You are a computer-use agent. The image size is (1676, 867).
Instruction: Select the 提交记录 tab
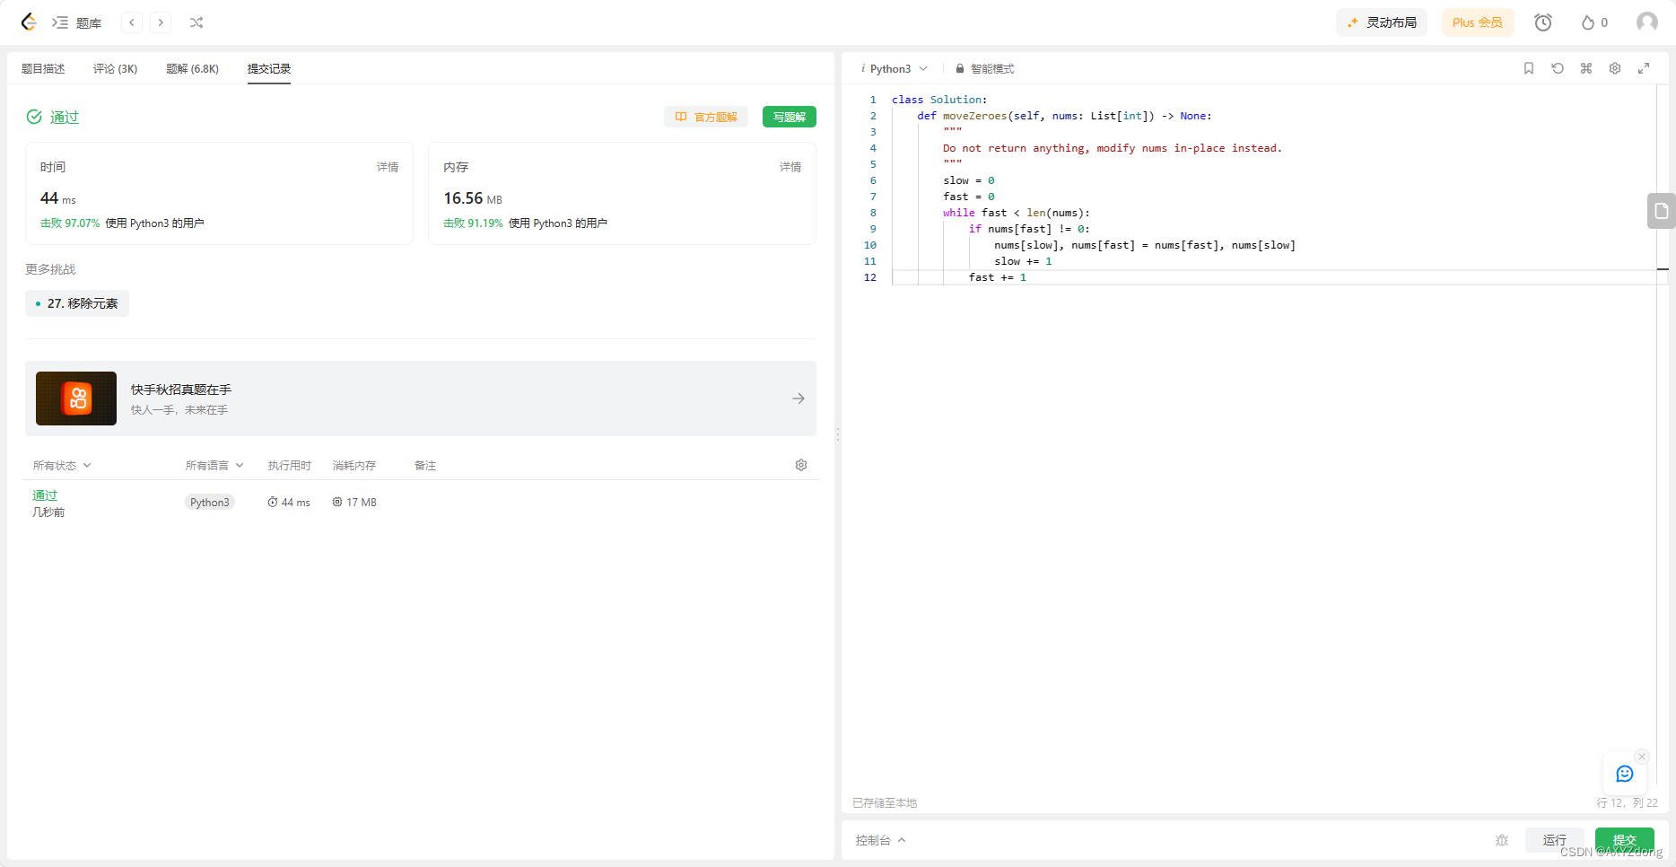coord(269,69)
